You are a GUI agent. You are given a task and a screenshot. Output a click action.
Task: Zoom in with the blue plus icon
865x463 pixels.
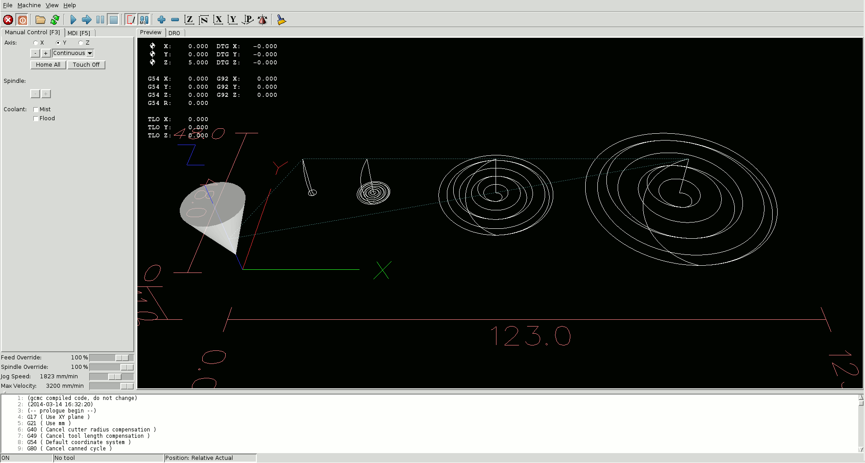[x=161, y=20]
